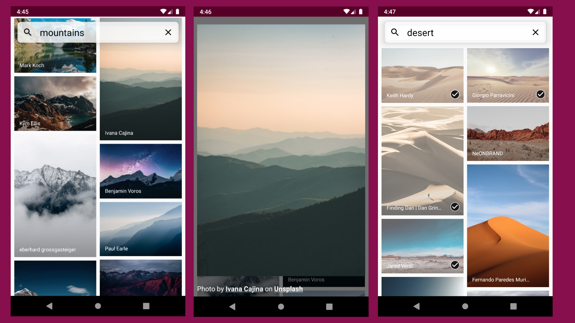
Task: Open the Benjamin Voros starry mountain photo
Action: 141,171
